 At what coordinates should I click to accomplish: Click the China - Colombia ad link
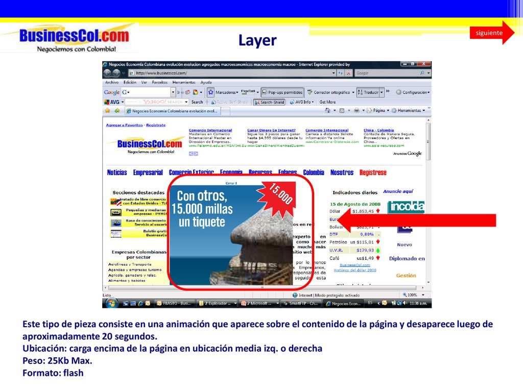(378, 130)
